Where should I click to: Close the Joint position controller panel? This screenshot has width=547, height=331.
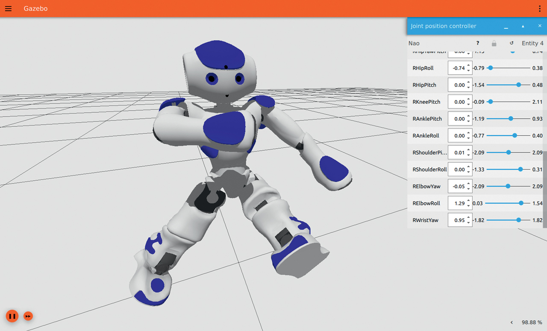[540, 26]
